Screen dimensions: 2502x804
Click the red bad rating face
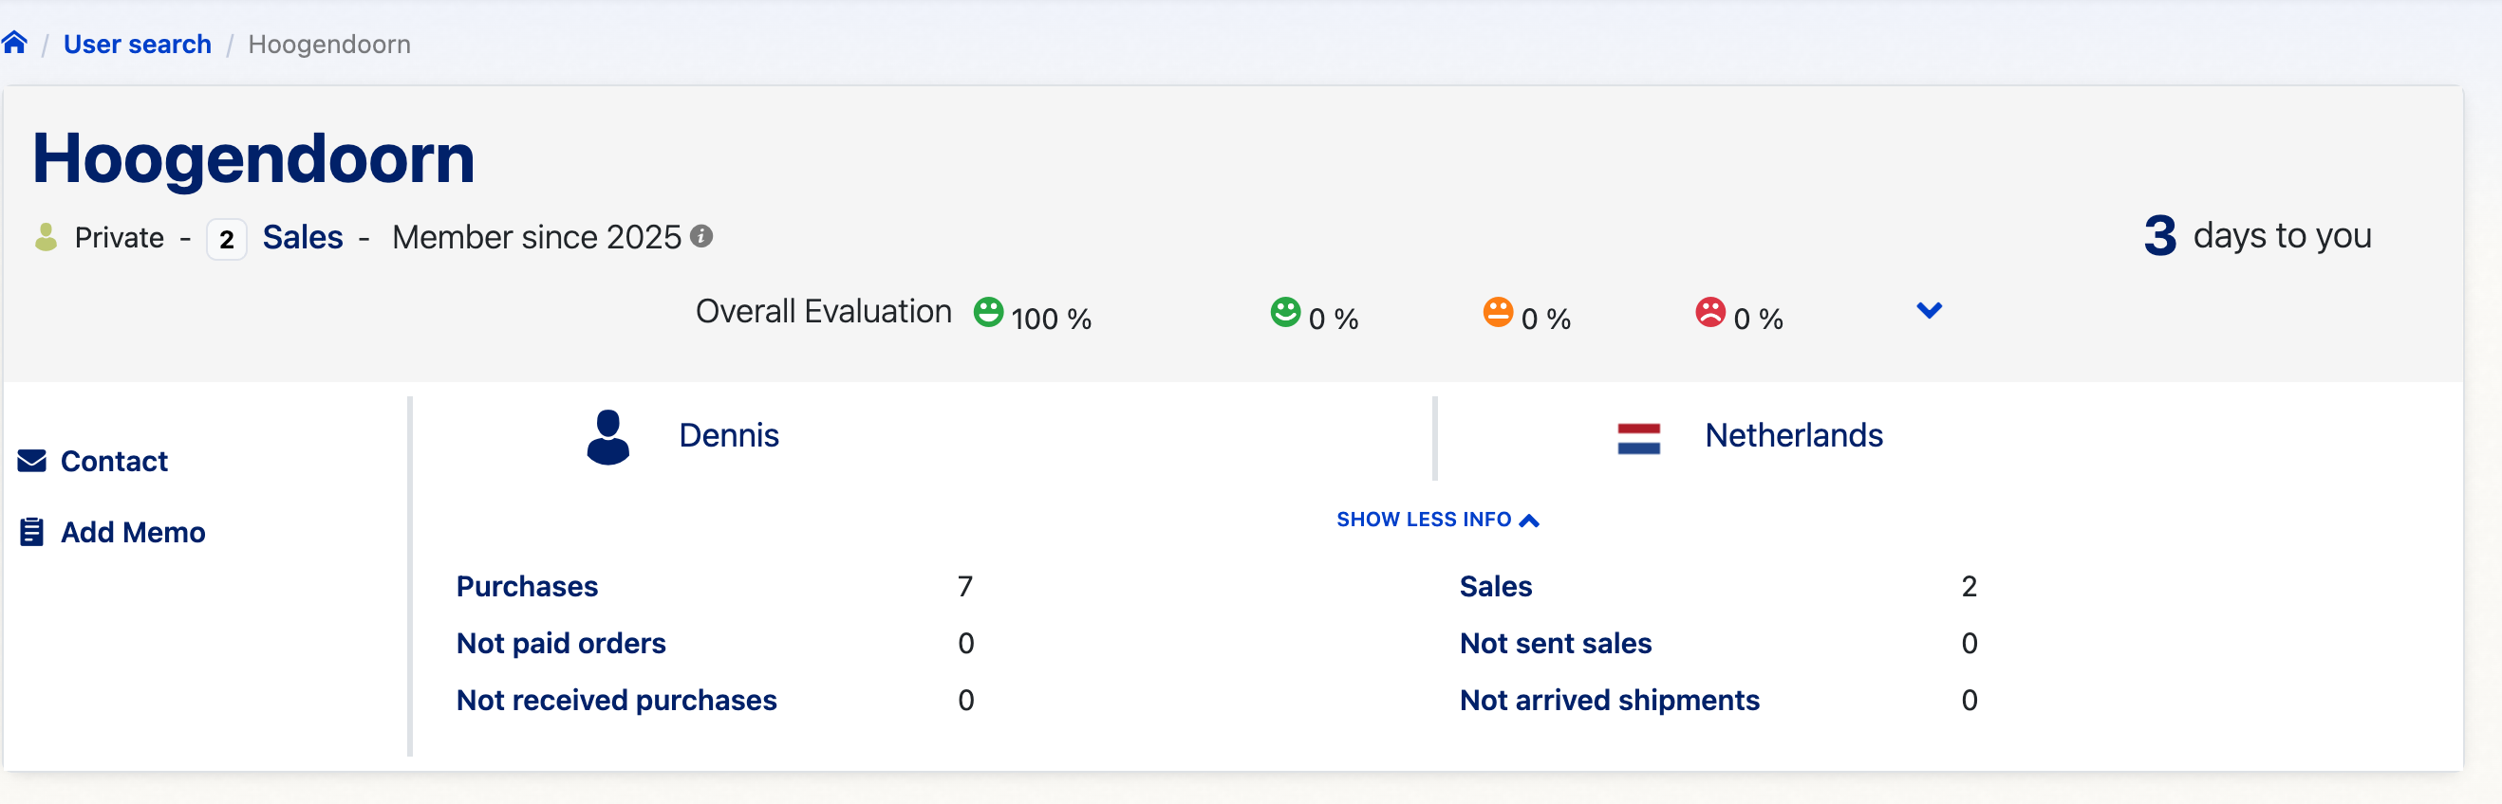coord(1709,312)
